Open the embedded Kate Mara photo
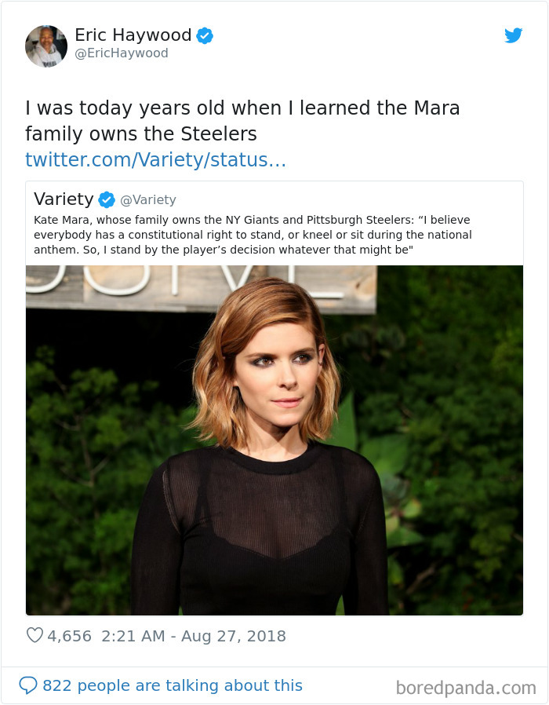This screenshot has height=705, width=549. pos(274,440)
